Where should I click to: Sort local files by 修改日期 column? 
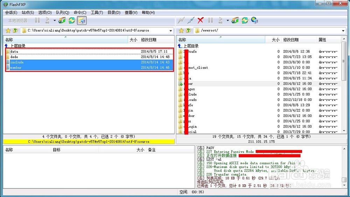(156, 40)
